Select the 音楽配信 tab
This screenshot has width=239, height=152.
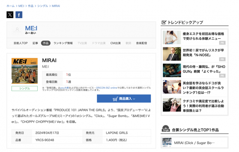[142, 43]
